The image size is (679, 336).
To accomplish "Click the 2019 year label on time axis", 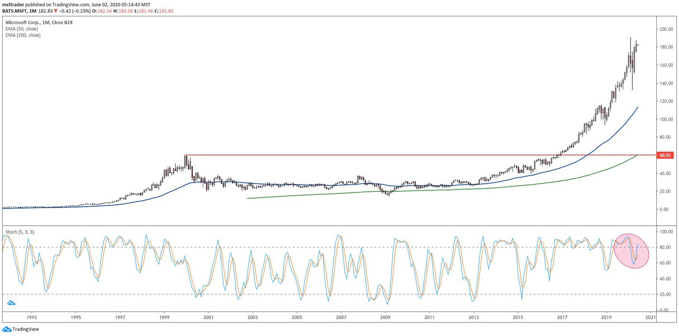I will [x=607, y=318].
